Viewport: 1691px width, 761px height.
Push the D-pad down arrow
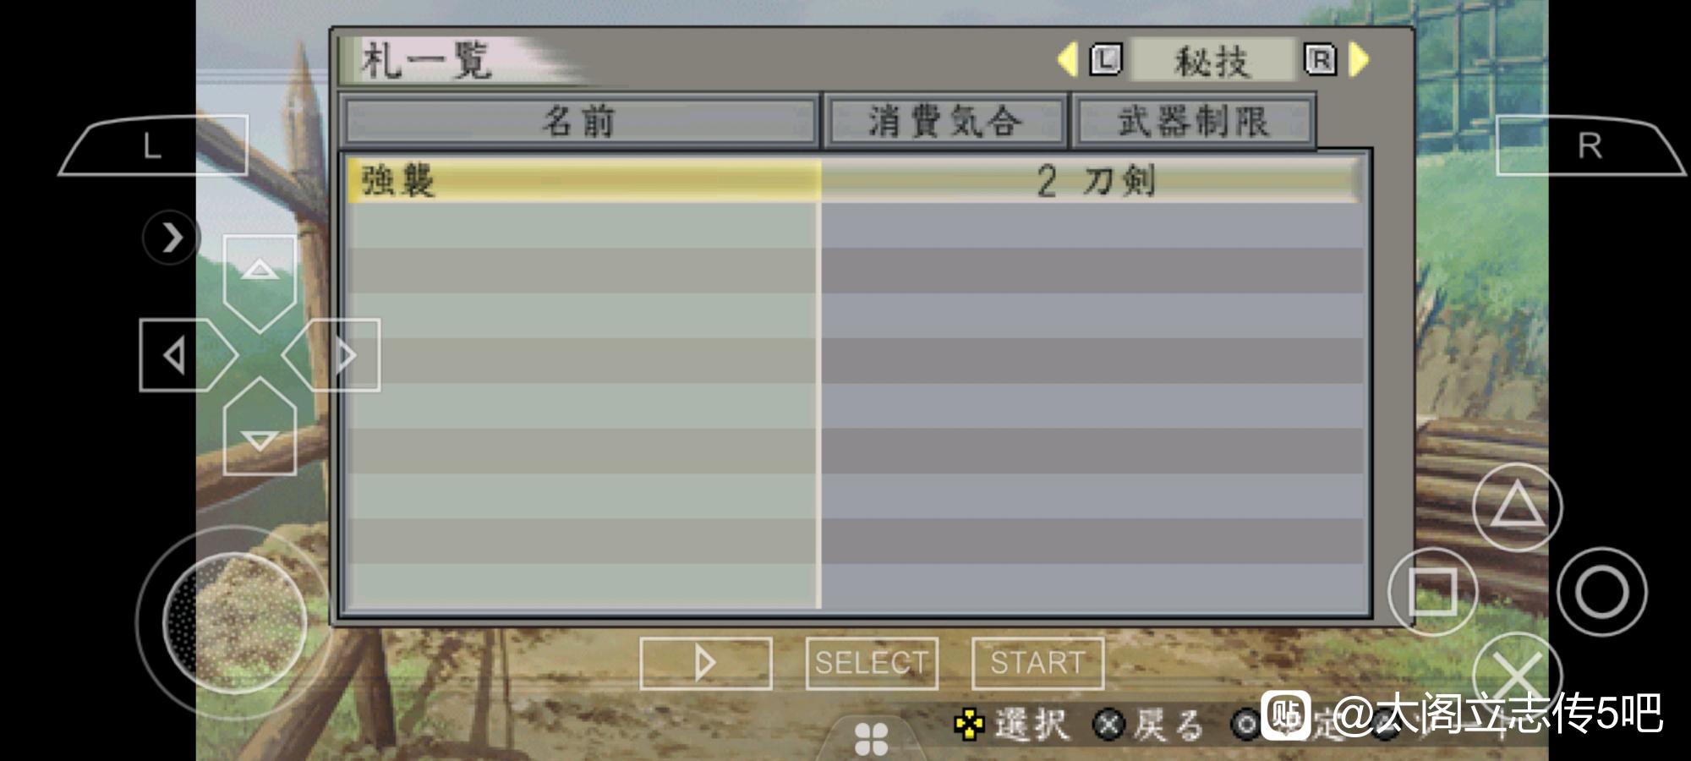click(x=260, y=427)
